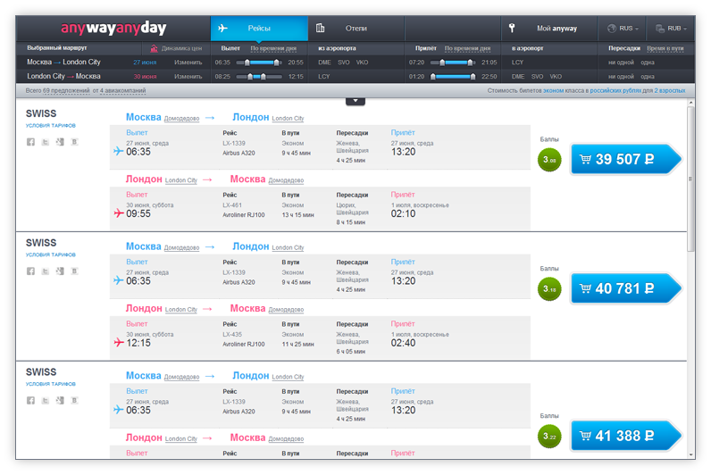Screen dimensions: 711x475
Task: Click Изменить for Москва to London City route
Action: coord(188,62)
